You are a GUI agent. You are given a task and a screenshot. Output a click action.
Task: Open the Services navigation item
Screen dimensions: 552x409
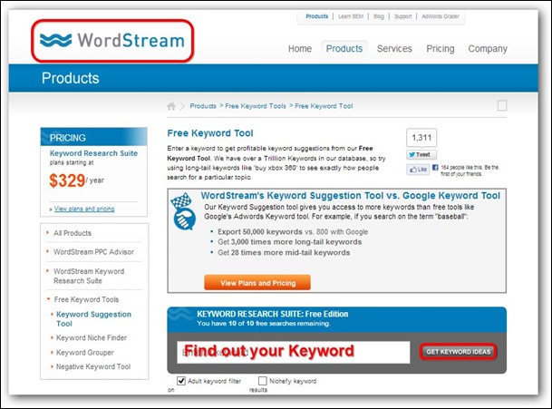click(x=394, y=49)
